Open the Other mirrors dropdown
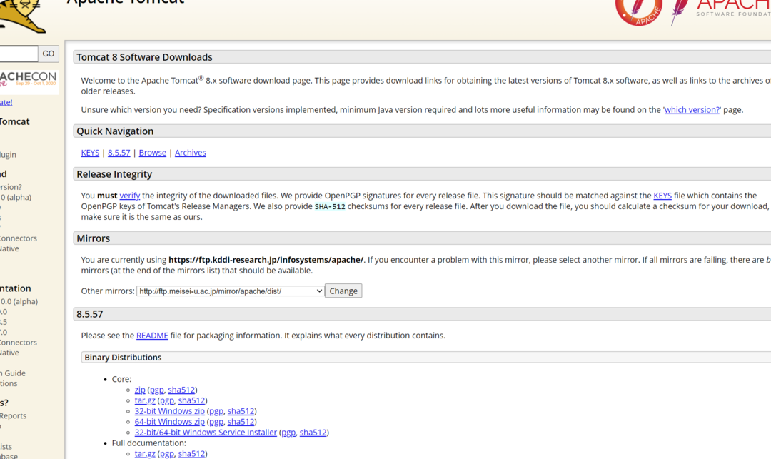The width and height of the screenshot is (771, 459). pos(231,291)
